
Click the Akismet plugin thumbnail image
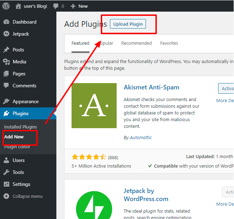(94, 106)
